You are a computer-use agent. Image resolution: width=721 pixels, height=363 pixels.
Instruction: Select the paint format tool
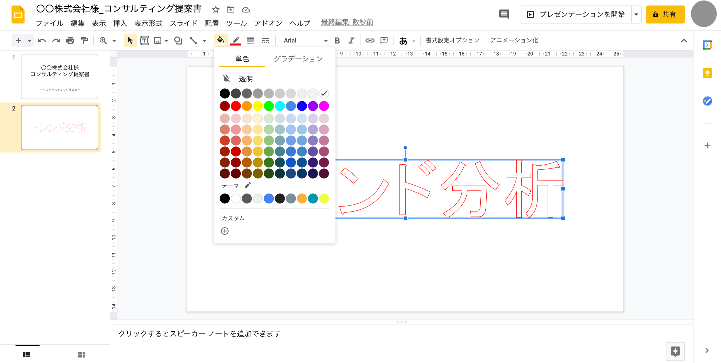click(x=84, y=40)
